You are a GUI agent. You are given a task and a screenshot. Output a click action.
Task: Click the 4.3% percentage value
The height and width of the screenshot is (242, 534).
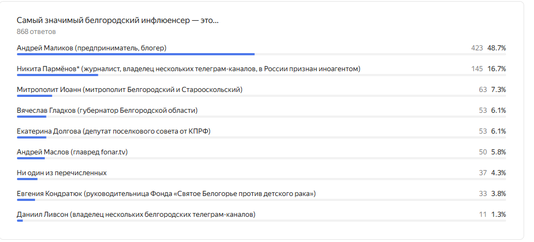[x=498, y=173]
